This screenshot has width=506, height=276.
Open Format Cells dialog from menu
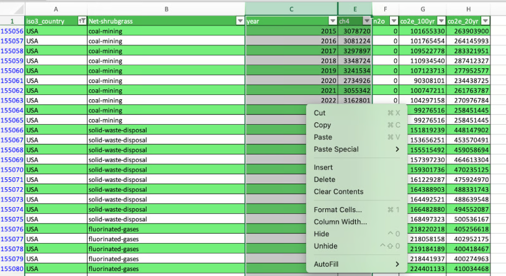pyautogui.click(x=338, y=210)
